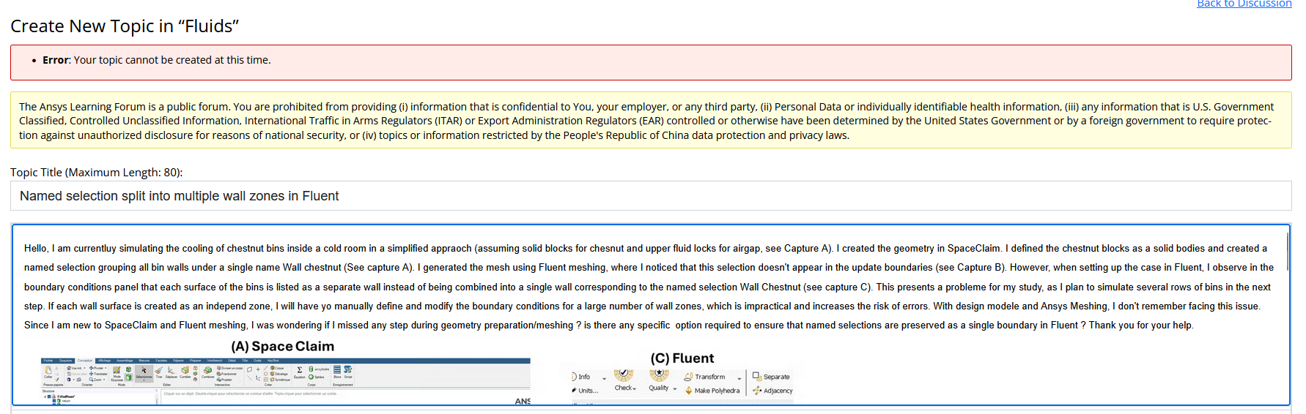This screenshot has height=414, width=1306.
Task: Open the Conception ribbon tab
Action: coord(85,361)
